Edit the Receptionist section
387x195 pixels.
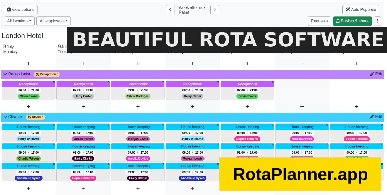point(376,74)
